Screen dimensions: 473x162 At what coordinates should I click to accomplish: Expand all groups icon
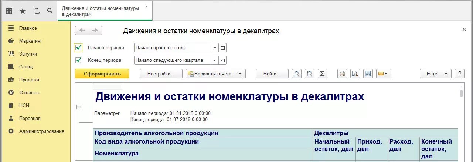pyautogui.click(x=310, y=74)
